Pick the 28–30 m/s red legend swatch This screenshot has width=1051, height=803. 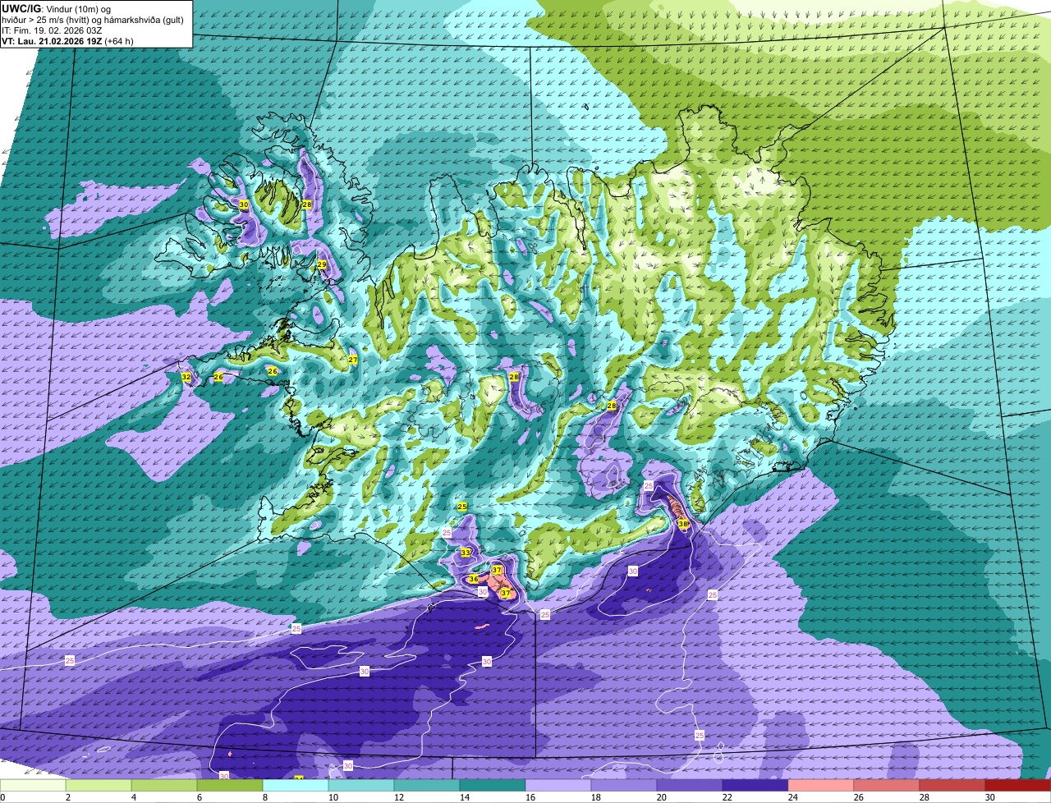coord(952,786)
